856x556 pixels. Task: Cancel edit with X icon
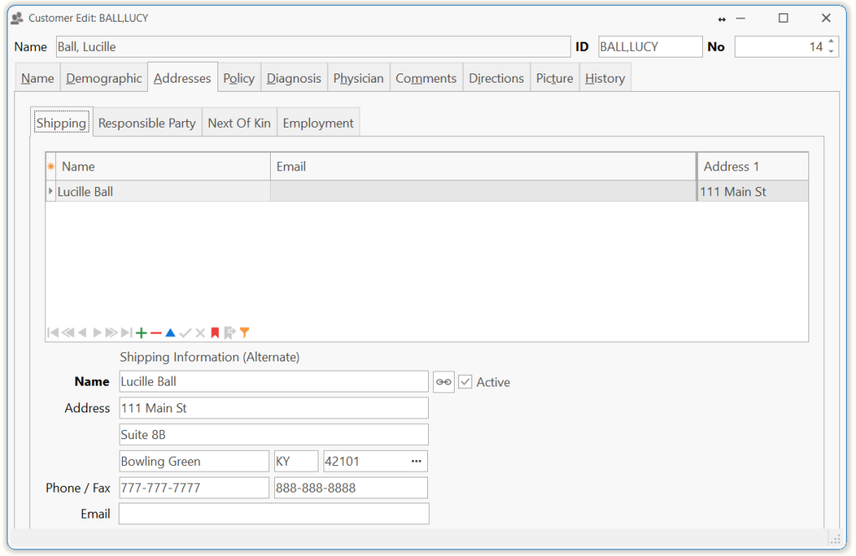click(x=201, y=332)
